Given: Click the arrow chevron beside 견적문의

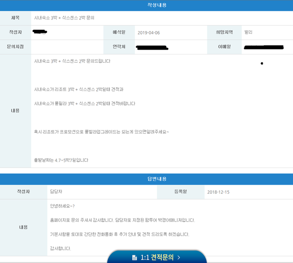Looking at the screenshot, I should pos(179,258).
